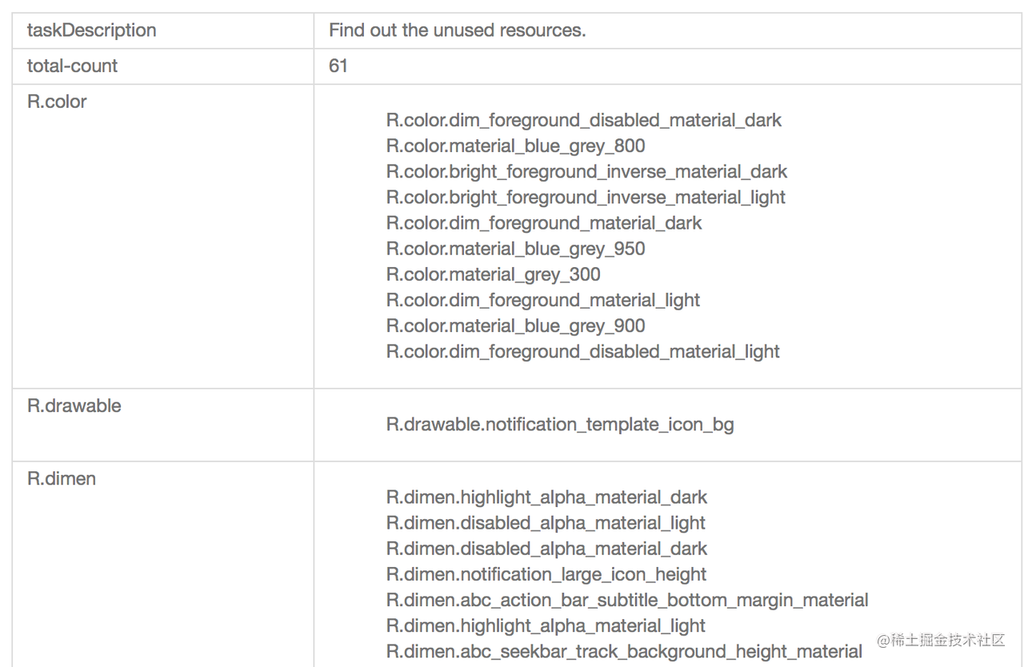
Task: Click R.color.bright_foreground_inverse_material_light entry
Action: click(586, 197)
